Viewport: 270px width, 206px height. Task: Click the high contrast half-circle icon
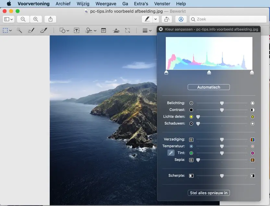[252, 110]
